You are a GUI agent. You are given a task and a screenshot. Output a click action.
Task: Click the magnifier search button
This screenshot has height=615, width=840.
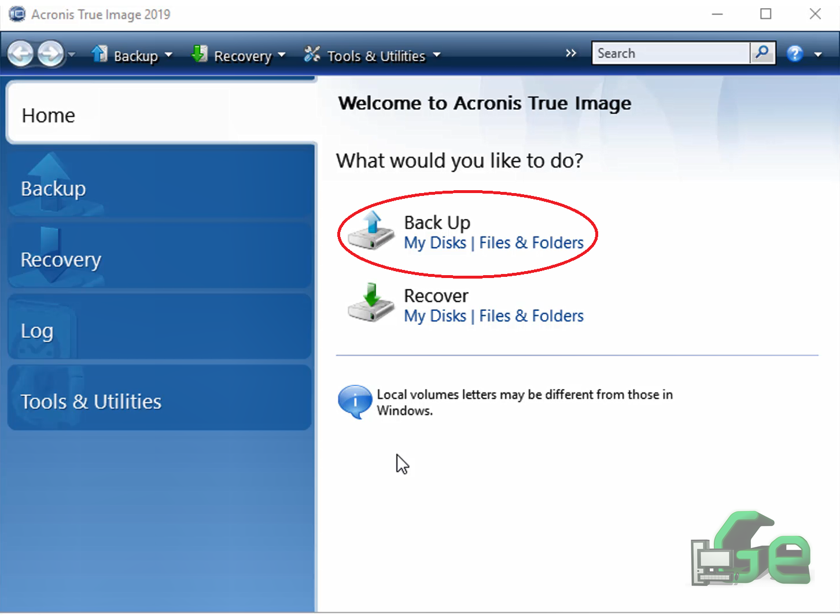pyautogui.click(x=762, y=53)
